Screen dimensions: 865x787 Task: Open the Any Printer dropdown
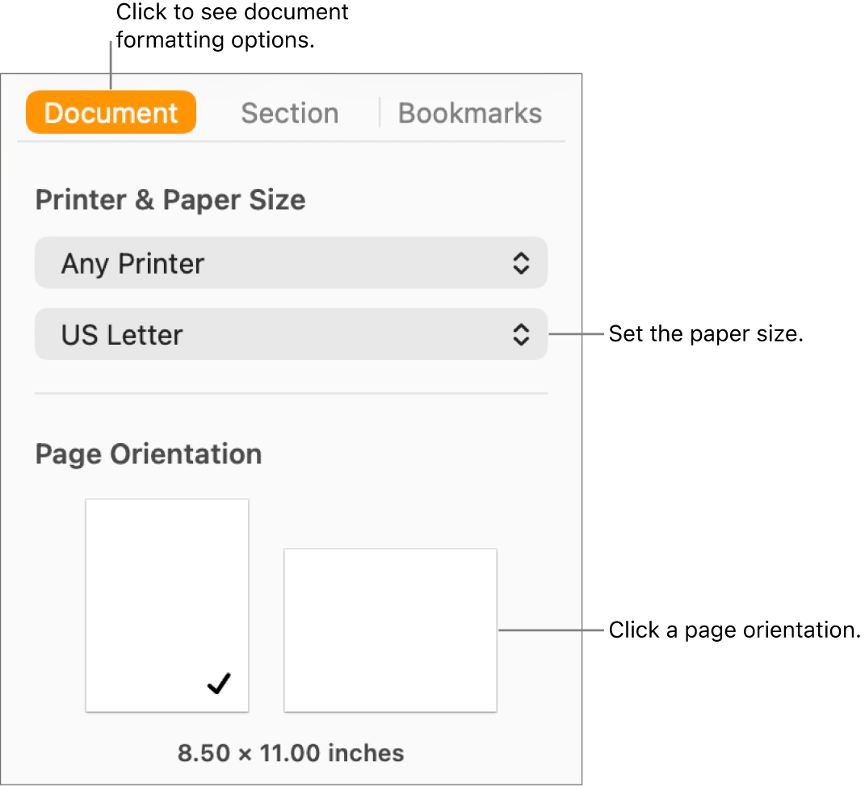tap(291, 262)
